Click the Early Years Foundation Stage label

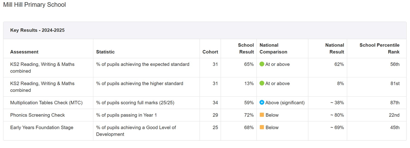coord(42,127)
